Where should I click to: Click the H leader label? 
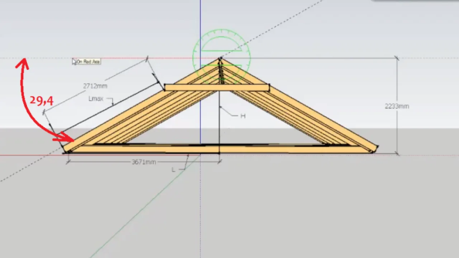243,116
